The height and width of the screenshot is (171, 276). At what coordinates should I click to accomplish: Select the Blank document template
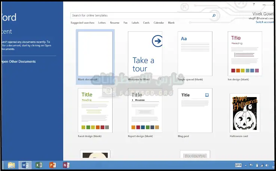95,53
